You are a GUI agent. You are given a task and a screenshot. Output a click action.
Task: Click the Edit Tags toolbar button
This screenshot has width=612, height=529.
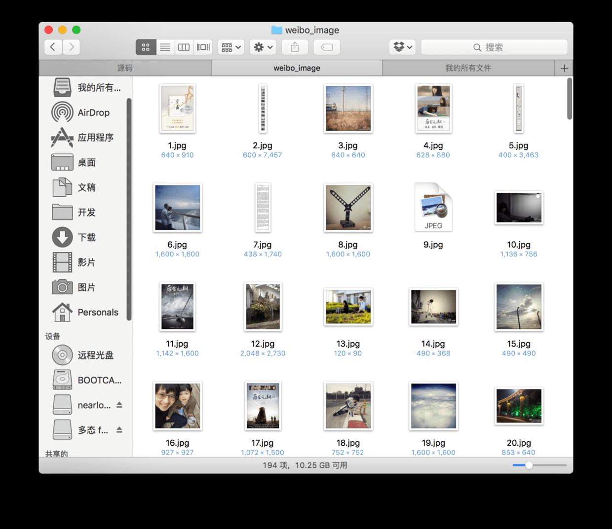(x=327, y=47)
